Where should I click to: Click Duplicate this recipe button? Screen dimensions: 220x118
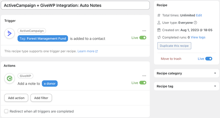click(174, 46)
